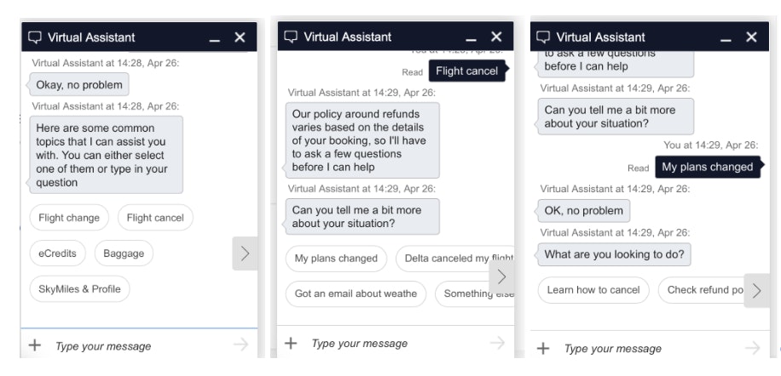The image size is (781, 376).
Task: Click 'Can you tell me a bit more' in middle chat
Action: point(362,217)
